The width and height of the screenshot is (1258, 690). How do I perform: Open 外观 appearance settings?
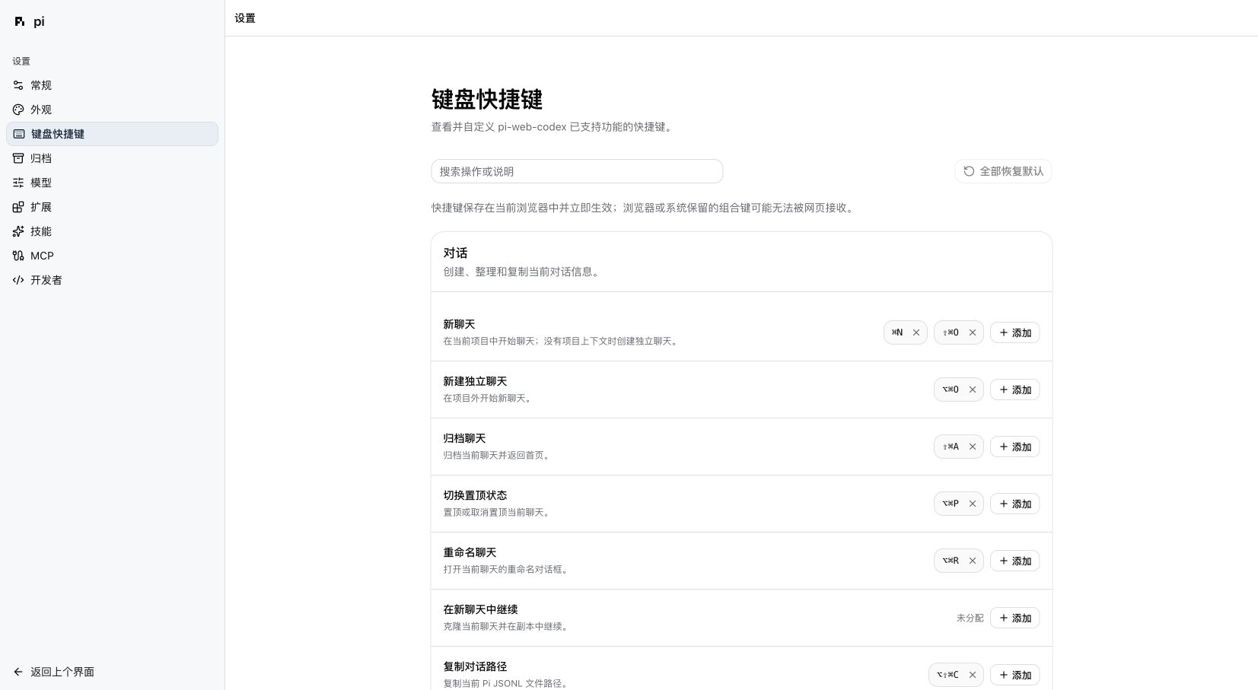coord(112,110)
